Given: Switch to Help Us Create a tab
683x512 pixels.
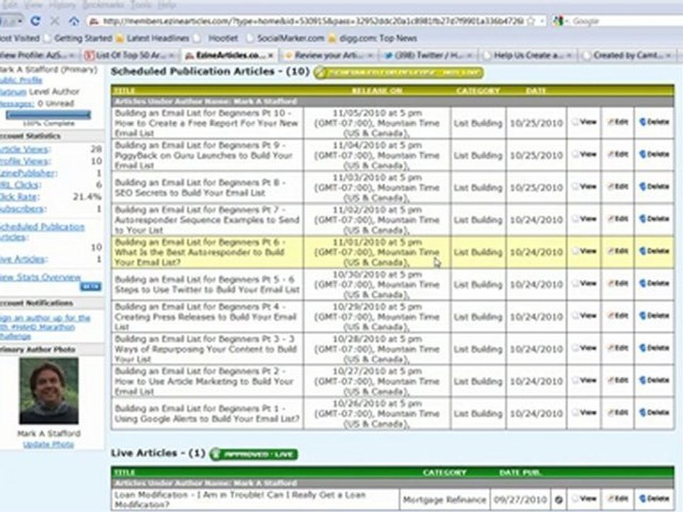Looking at the screenshot, I should (528, 55).
